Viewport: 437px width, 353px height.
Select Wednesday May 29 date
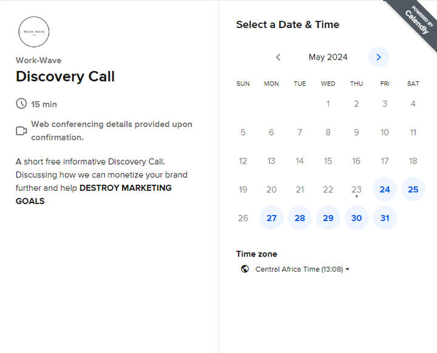[328, 218]
